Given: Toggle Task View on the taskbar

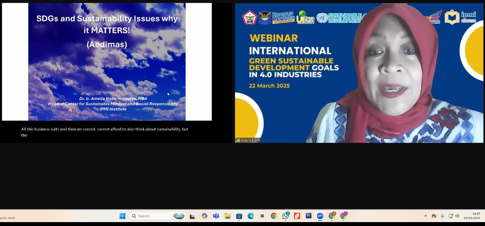Looking at the screenshot, I should [193, 216].
